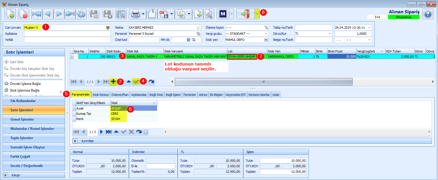
Task: Switch to the Terminler tab
Action: (x=190, y=94)
